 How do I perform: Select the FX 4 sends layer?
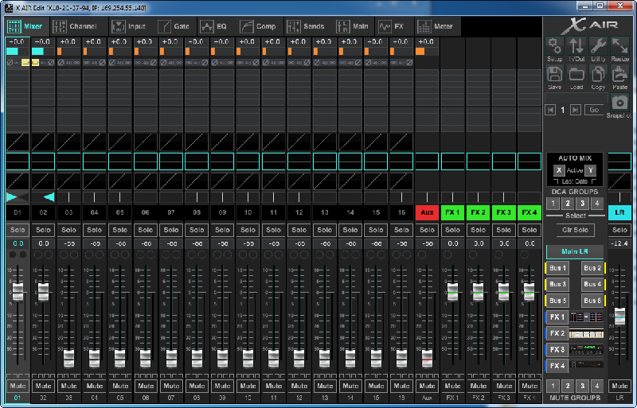(x=557, y=366)
